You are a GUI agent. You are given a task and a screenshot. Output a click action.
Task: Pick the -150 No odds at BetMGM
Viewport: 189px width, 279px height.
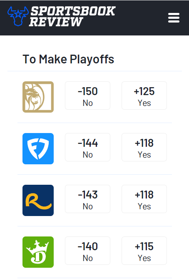tap(87, 96)
